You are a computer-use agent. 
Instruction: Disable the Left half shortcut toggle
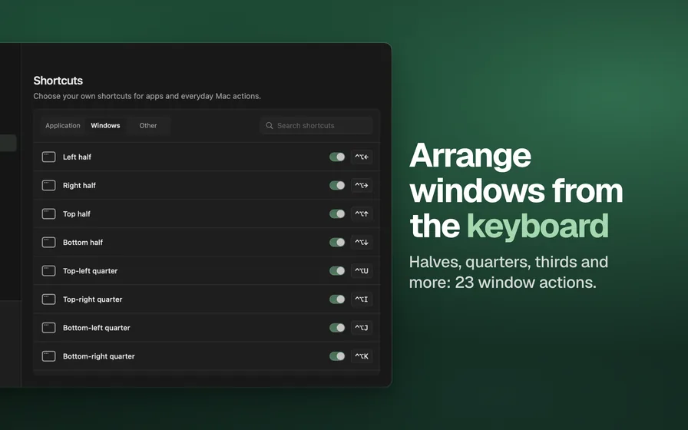337,157
